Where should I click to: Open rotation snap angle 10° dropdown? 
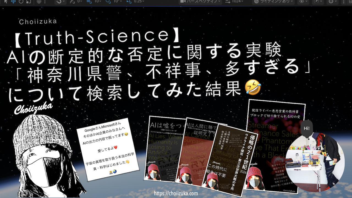118,1
